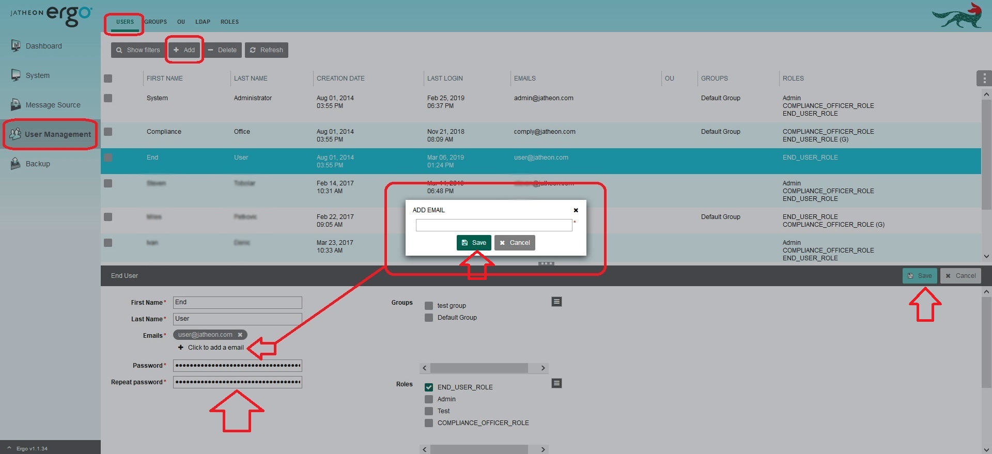Close the Add Email dialog with X

pyautogui.click(x=576, y=210)
